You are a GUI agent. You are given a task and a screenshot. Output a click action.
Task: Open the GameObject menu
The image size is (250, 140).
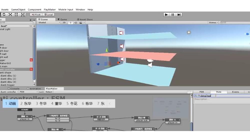(x=18, y=9)
